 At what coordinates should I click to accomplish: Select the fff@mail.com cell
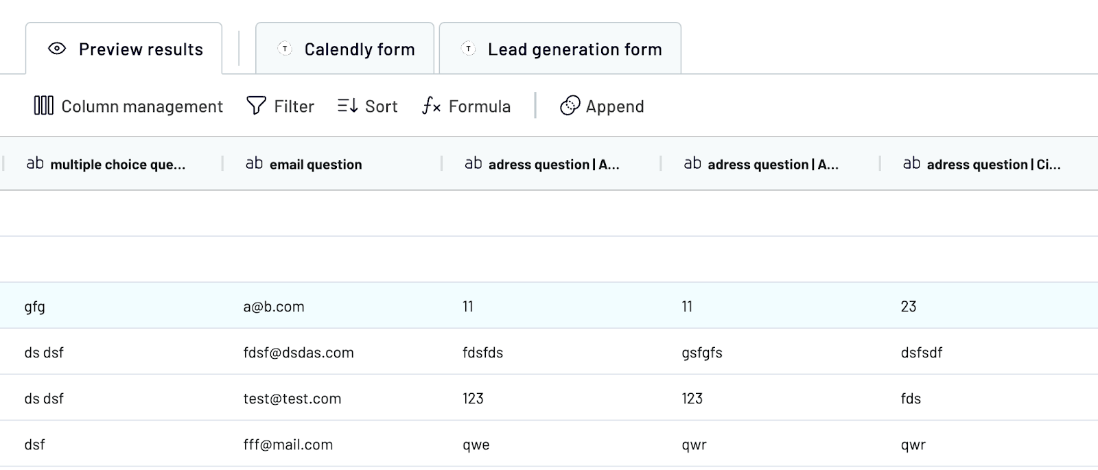coord(288,445)
